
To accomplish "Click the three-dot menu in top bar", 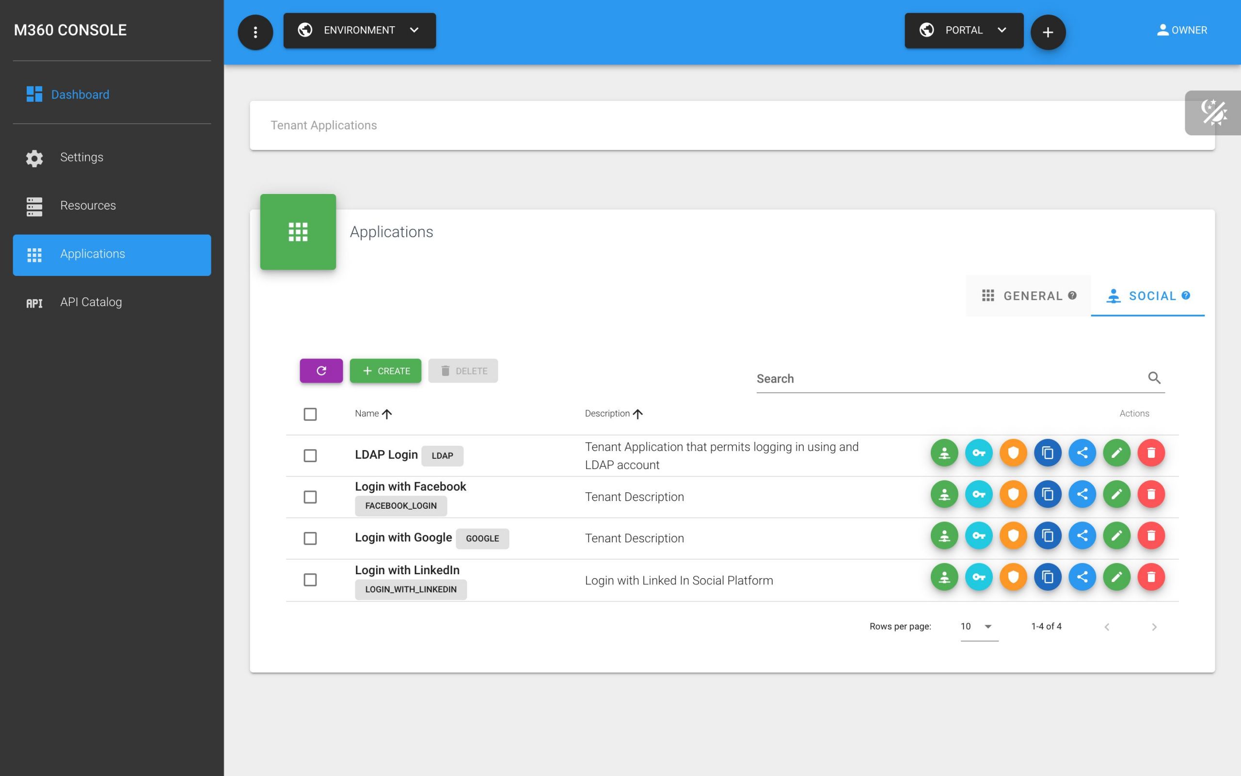I will 255,32.
